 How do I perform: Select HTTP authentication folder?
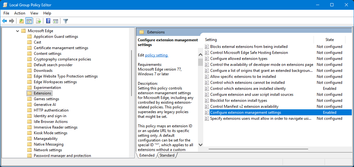pyautogui.click(x=51, y=110)
